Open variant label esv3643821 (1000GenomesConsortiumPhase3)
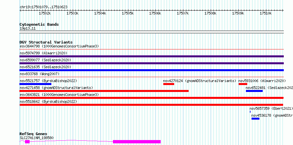 [59, 95]
